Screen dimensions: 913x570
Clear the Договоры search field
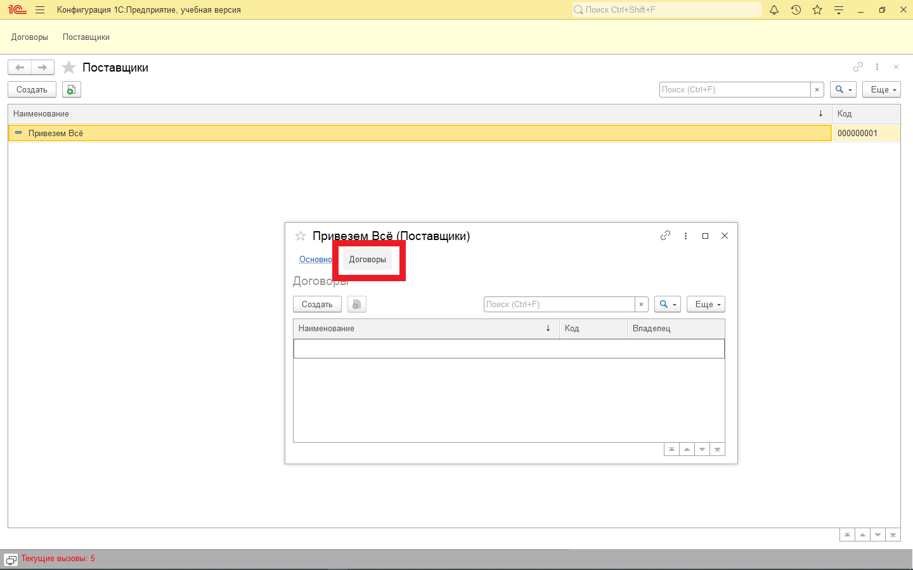click(x=641, y=305)
